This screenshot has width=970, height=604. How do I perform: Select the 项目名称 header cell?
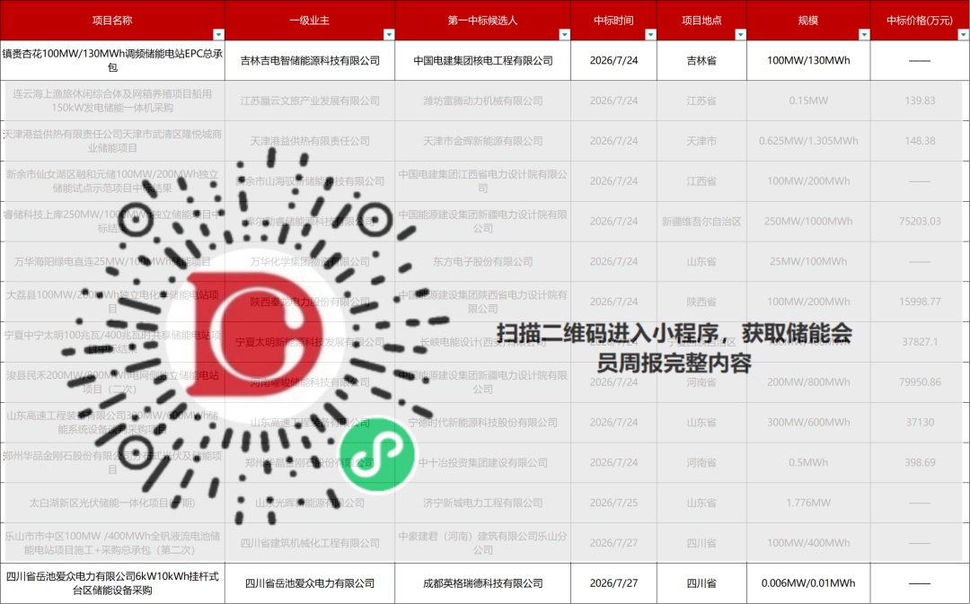112,21
